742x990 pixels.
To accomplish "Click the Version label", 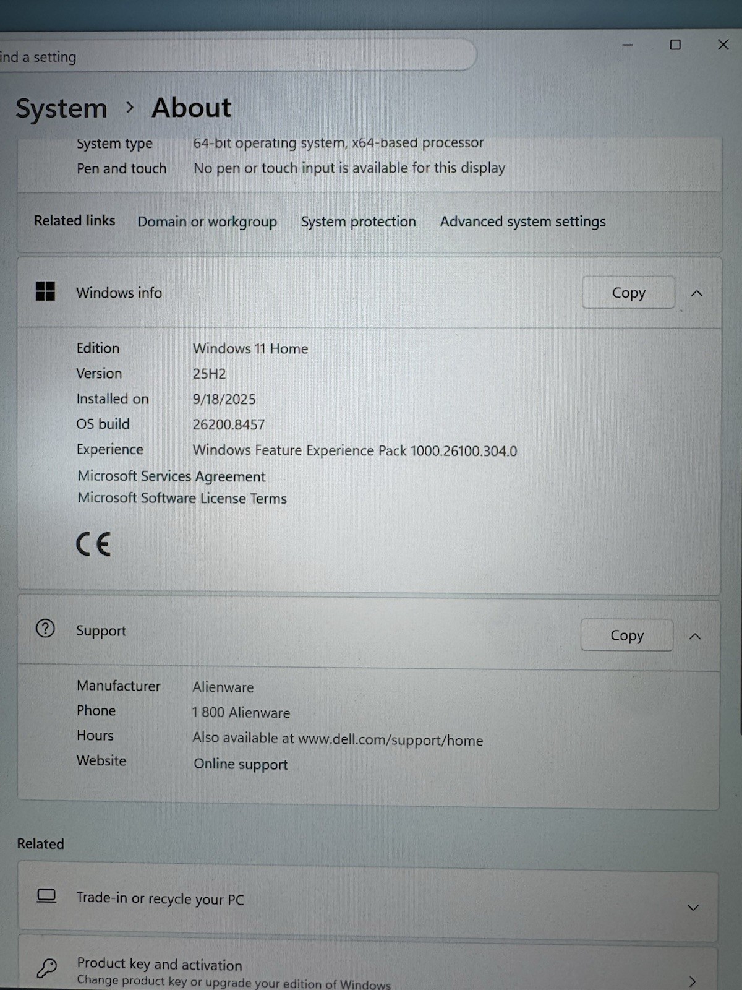I will click(99, 373).
